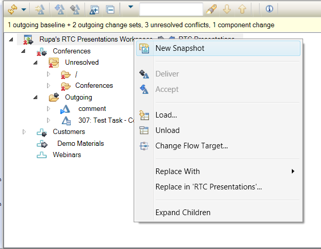Click the refresh icon in the toolbar

13,9
